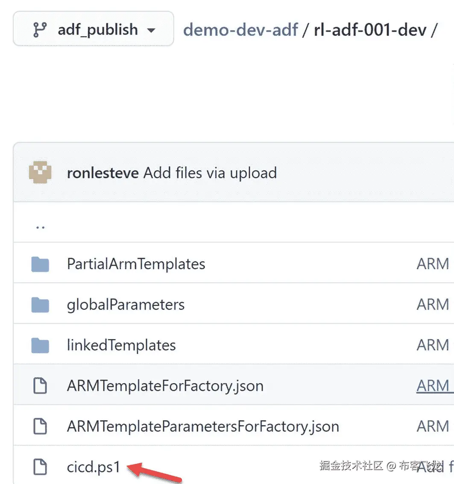Click the linkedTemplates folder icon
The height and width of the screenshot is (484, 454).
(x=41, y=345)
